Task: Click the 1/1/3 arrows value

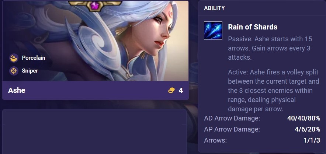Action: (x=312, y=140)
